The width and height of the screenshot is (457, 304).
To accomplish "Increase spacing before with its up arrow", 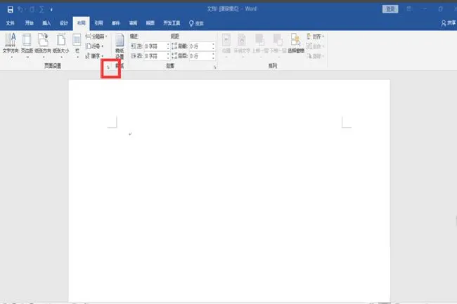I will 214,44.
